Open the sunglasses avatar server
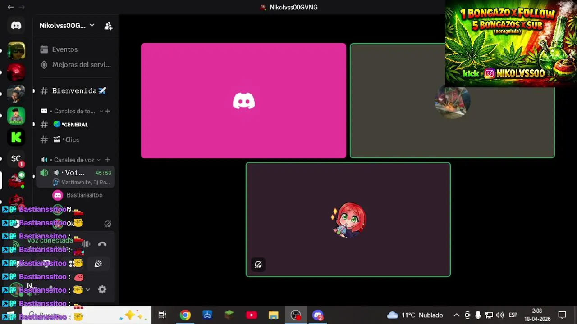This screenshot has width=577, height=324. [16, 50]
